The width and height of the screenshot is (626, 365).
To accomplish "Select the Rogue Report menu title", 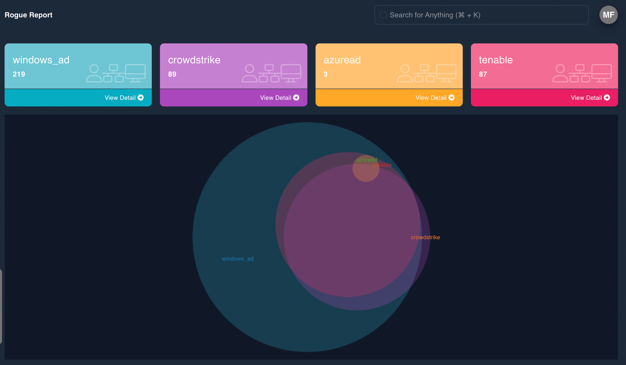I will pyautogui.click(x=28, y=15).
